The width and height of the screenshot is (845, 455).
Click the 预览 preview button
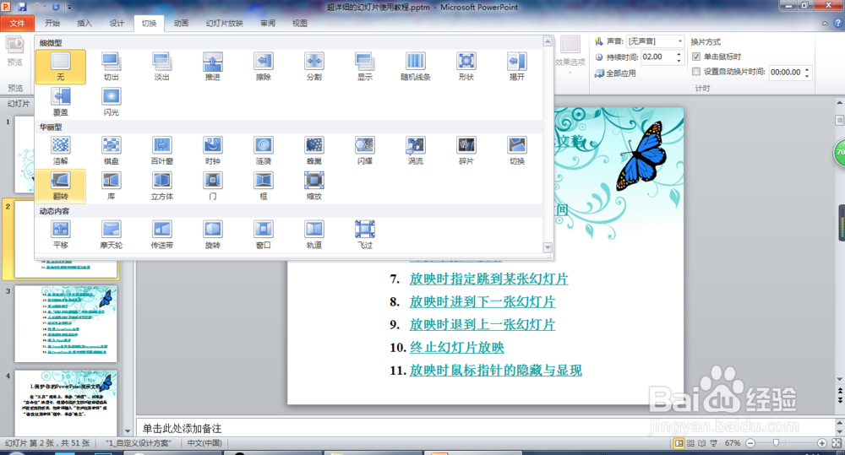(x=14, y=51)
